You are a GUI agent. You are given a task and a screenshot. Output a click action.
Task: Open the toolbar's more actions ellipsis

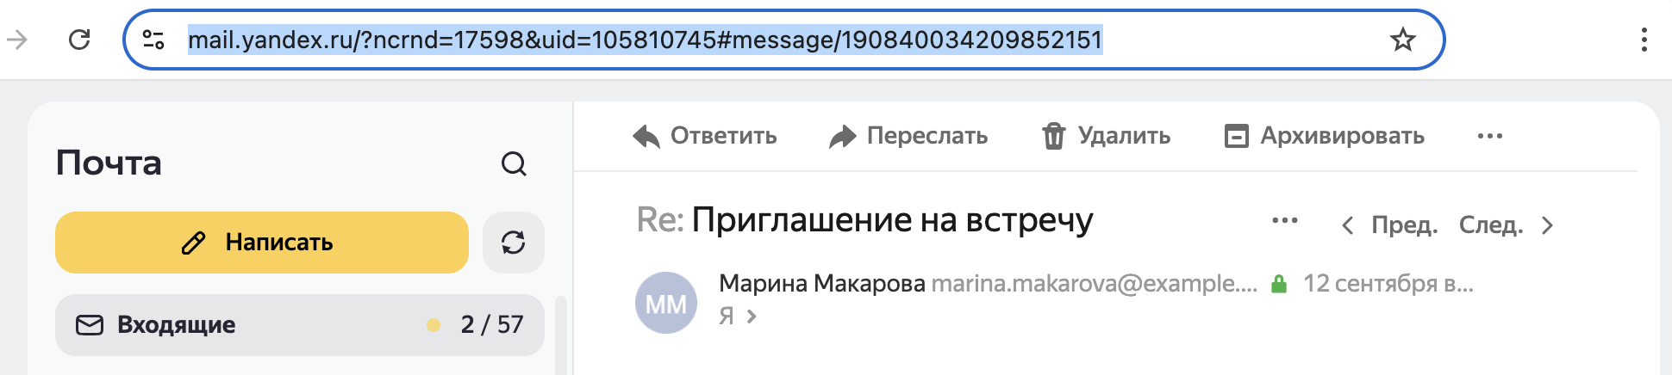tap(1489, 136)
